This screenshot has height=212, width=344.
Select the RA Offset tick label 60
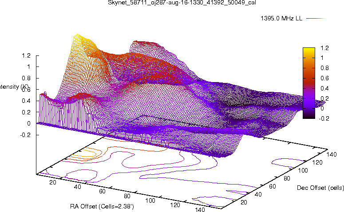pos(102,192)
